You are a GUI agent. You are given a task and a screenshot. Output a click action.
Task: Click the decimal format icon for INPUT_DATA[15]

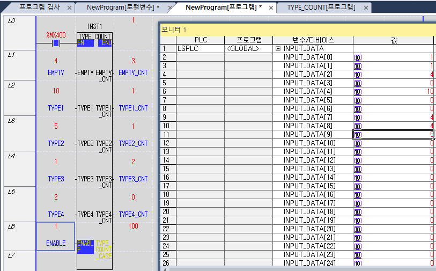(357, 186)
